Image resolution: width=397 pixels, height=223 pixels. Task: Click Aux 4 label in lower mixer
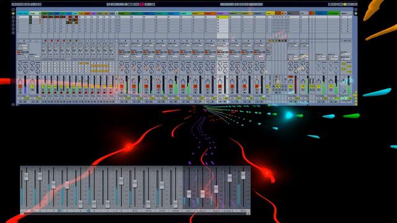pyautogui.click(x=230, y=211)
